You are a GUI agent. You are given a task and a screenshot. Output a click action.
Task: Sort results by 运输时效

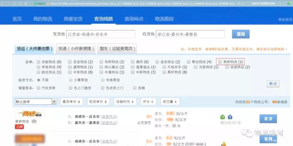(x=125, y=102)
